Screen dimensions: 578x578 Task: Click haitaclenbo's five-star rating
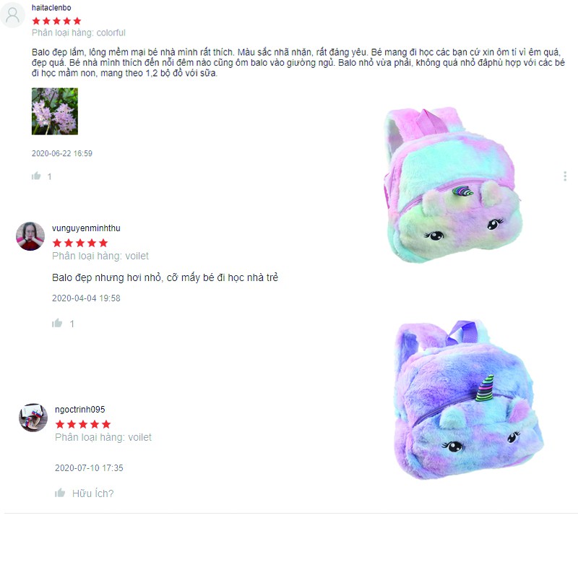(56, 21)
